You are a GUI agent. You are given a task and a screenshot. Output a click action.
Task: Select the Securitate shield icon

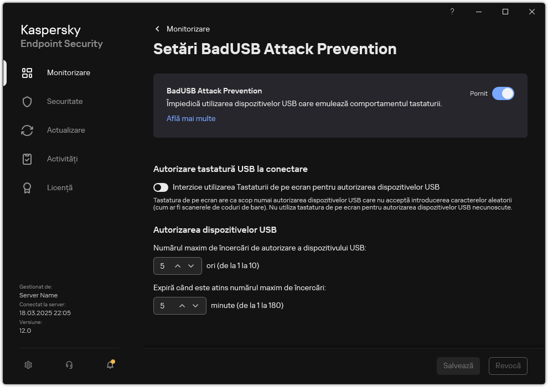pos(27,101)
